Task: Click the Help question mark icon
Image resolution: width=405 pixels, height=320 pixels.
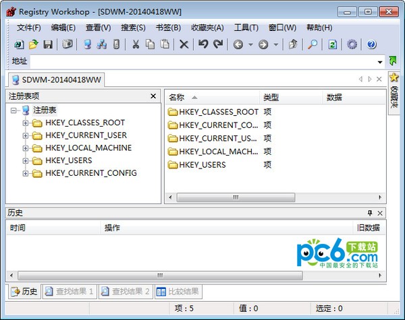Action: click(x=371, y=44)
